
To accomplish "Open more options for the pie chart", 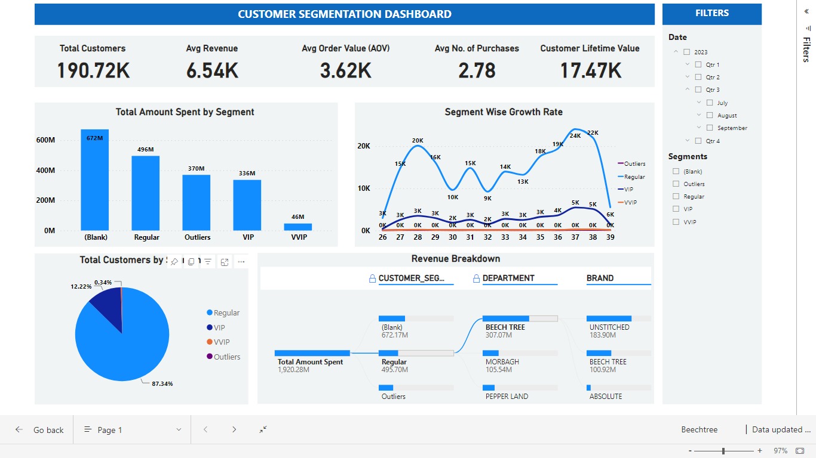I will click(241, 261).
